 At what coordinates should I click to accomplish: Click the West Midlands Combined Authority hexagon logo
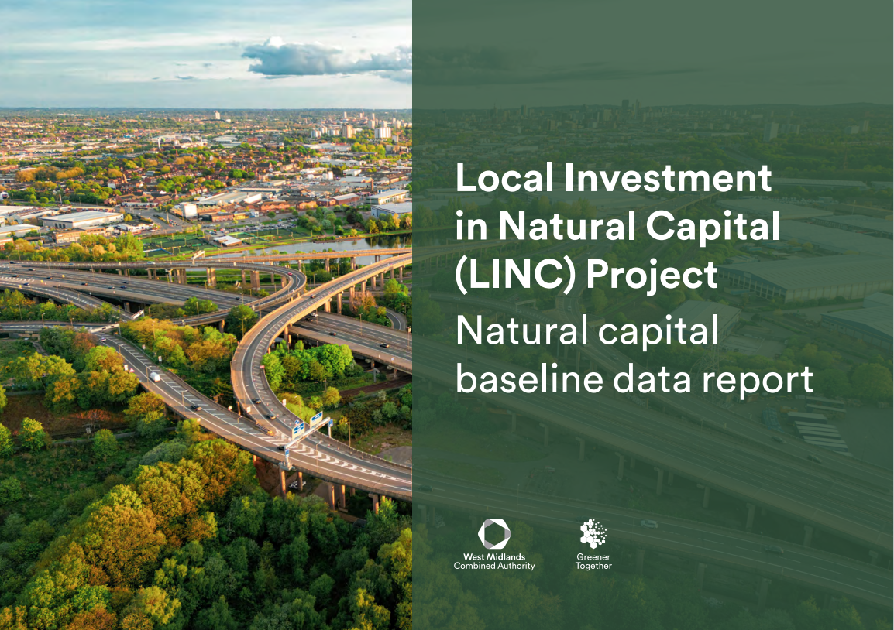(x=493, y=534)
